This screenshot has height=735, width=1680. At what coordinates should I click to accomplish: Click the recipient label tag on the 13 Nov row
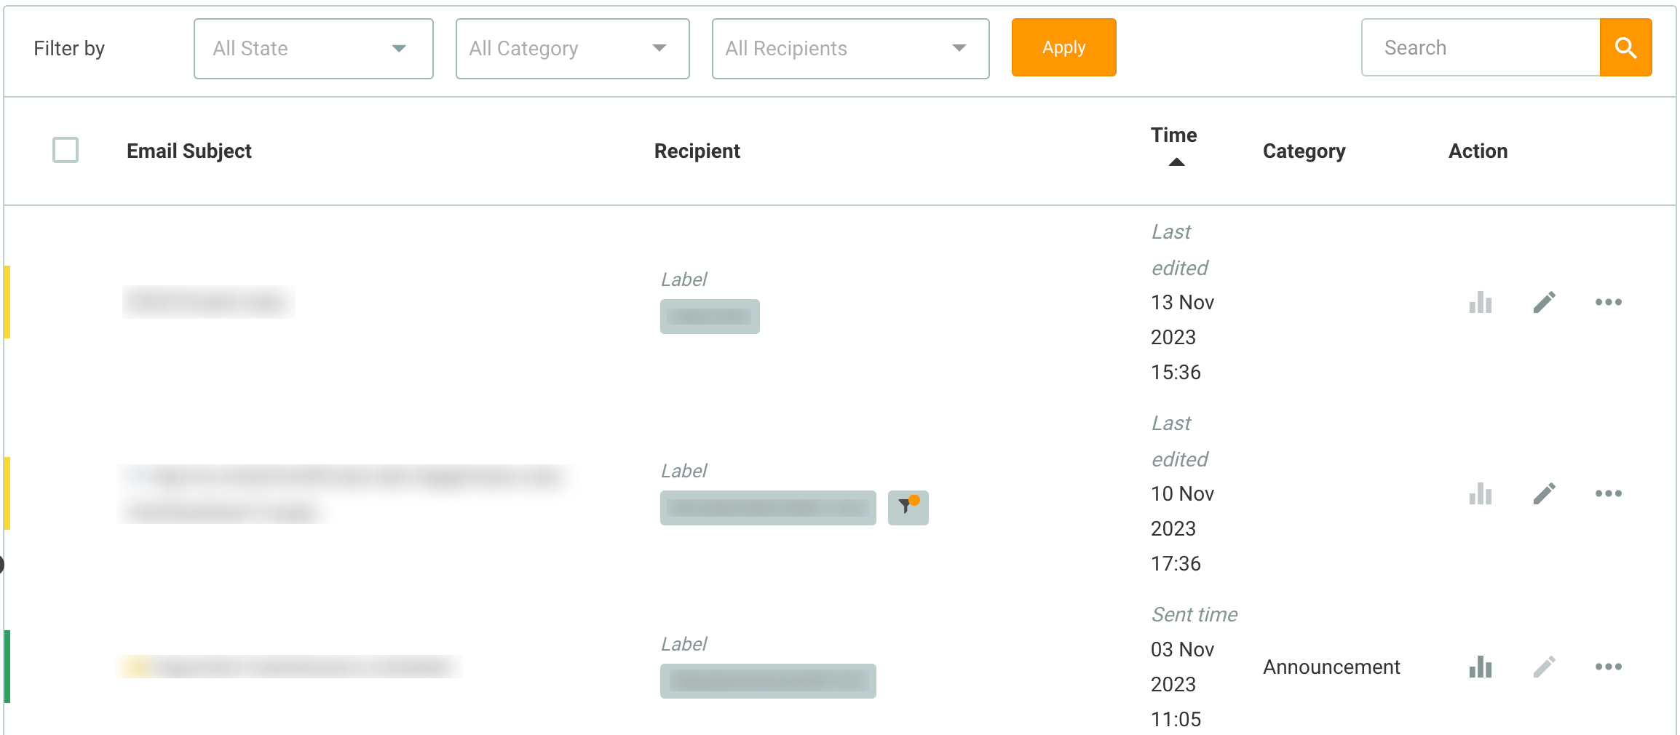coord(710,317)
